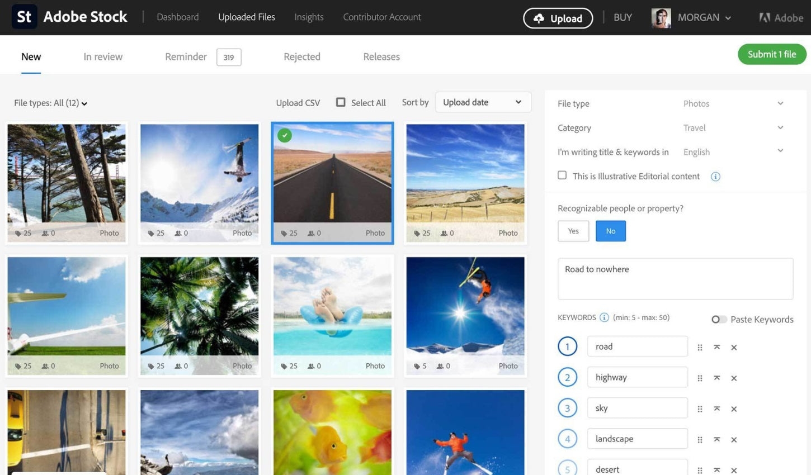Open File types All (12) filter
Image resolution: width=811 pixels, height=475 pixels.
50,103
